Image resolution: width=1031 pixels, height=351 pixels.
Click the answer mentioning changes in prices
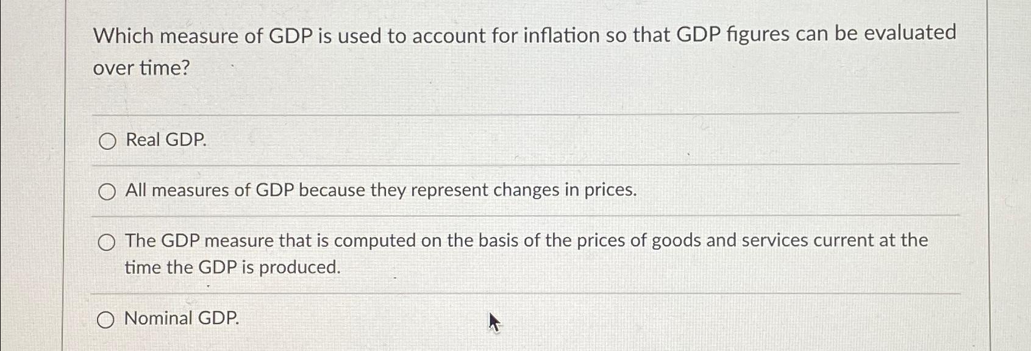click(379, 191)
